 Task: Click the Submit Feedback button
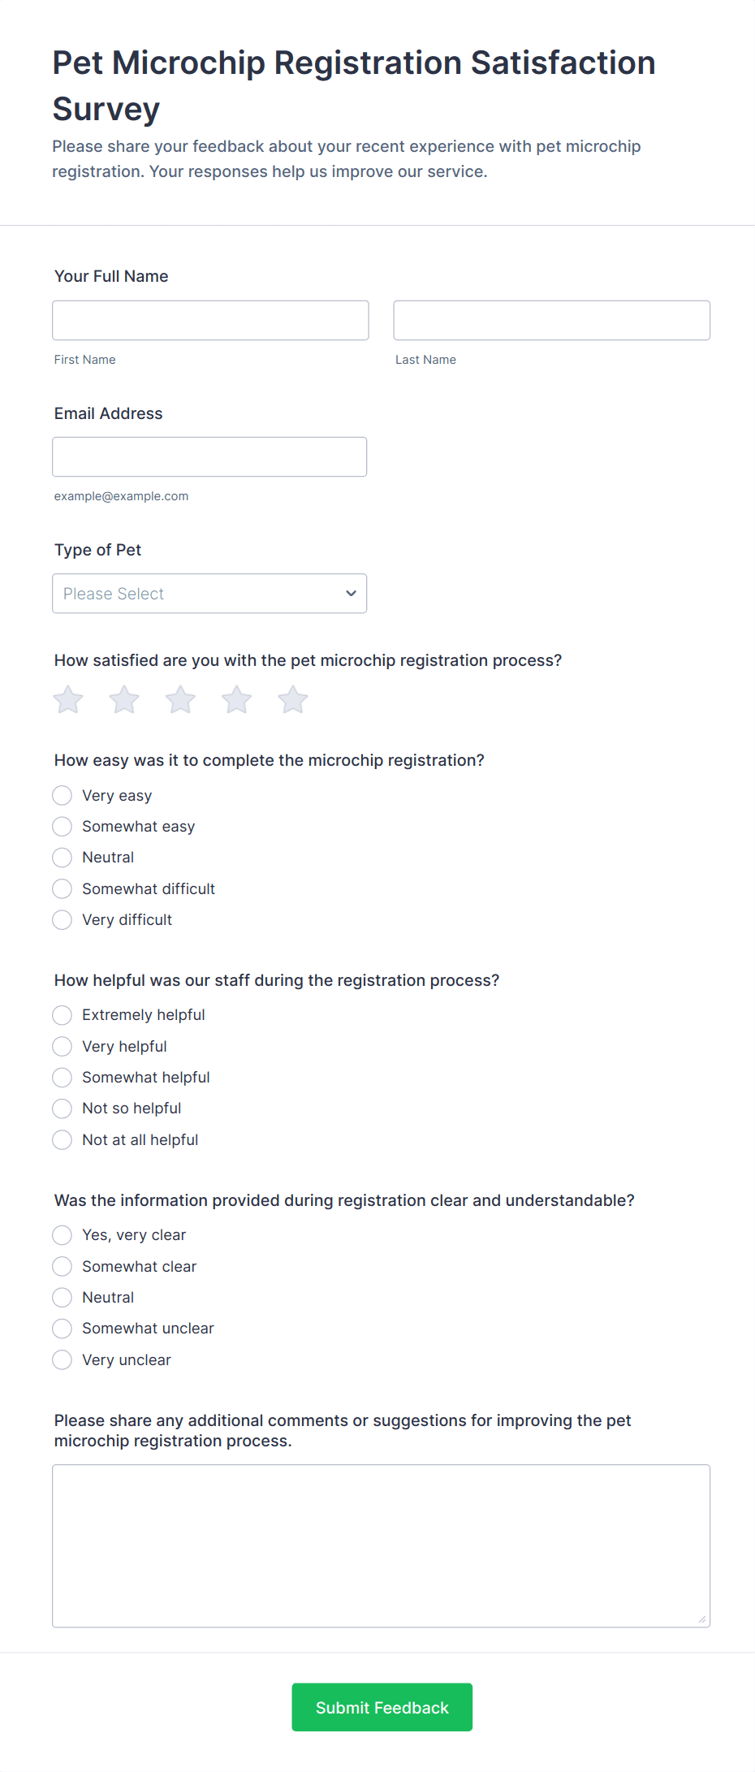382,1707
